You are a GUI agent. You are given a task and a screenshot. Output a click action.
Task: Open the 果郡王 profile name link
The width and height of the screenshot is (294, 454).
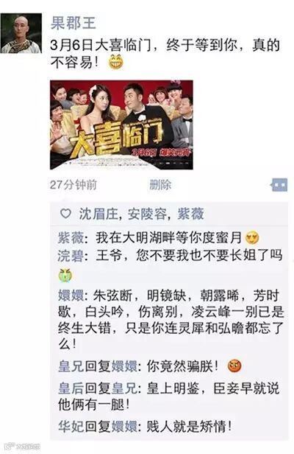73,23
